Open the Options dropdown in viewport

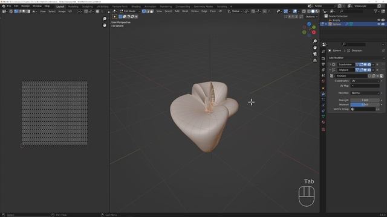311,17
